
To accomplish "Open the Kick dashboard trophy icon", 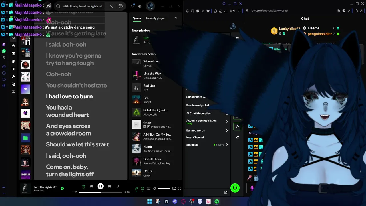I will coord(13,61).
